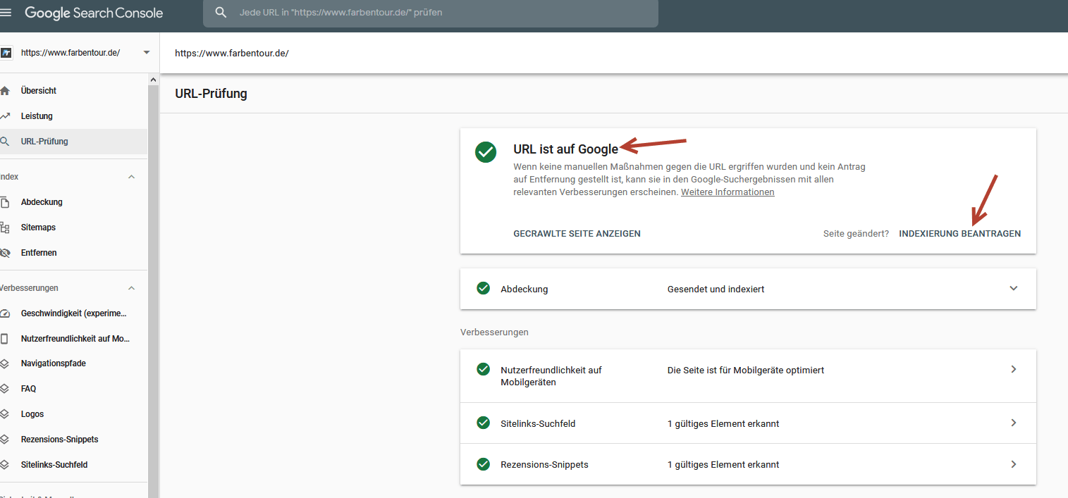Viewport: 1068px width, 498px height.
Task: Click the 'Seite geändert?' text
Action: click(x=856, y=234)
